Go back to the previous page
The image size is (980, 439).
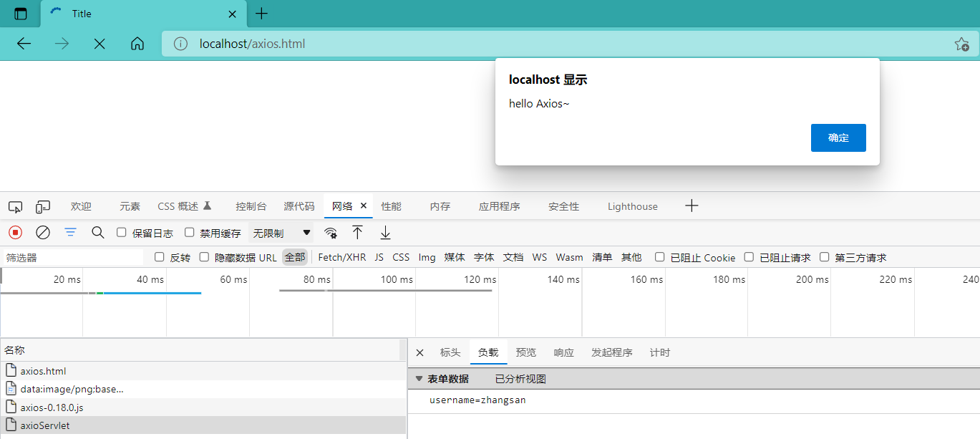coord(24,44)
